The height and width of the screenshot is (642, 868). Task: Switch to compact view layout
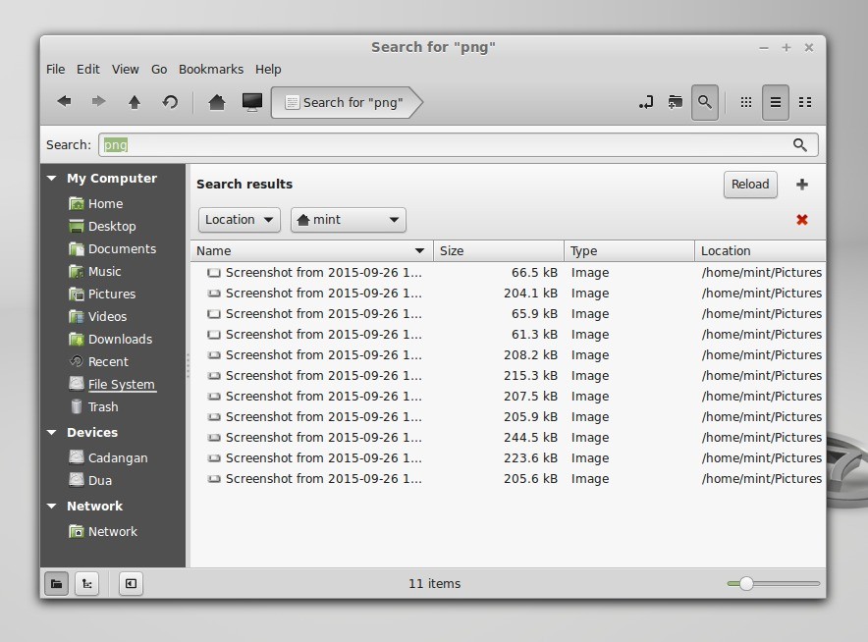pos(805,102)
